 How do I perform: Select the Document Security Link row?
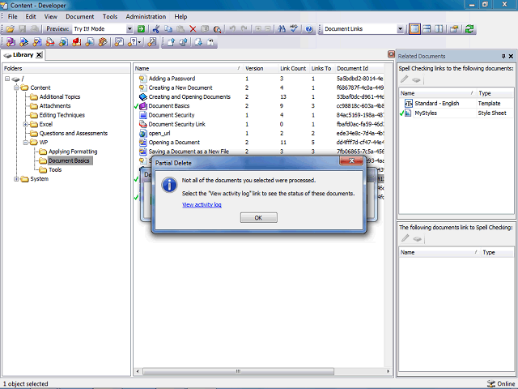(x=176, y=124)
